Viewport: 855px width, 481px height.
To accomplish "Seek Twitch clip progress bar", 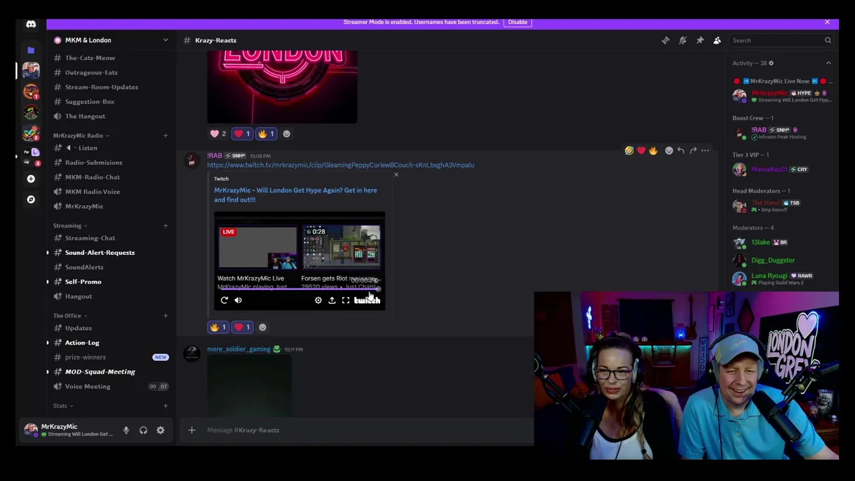I will (x=299, y=289).
